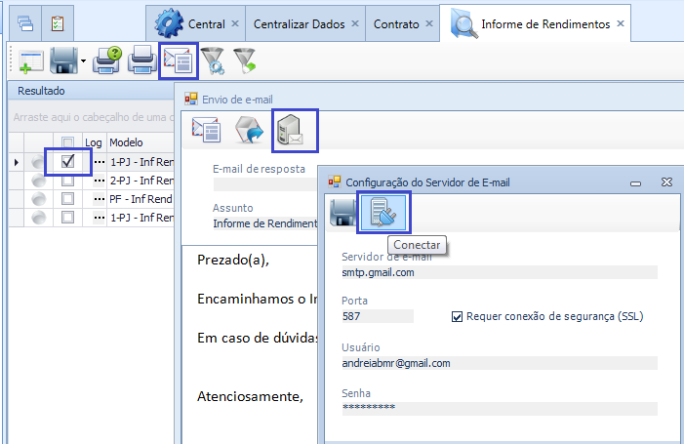Viewport: 684px width, 444px height.
Task: Open log ellipsis for first 1-PJ row
Action: click(x=100, y=162)
